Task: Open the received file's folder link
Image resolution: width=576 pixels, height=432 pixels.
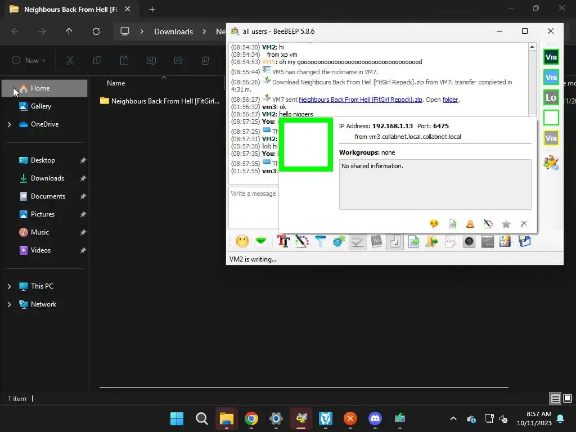Action: point(451,100)
